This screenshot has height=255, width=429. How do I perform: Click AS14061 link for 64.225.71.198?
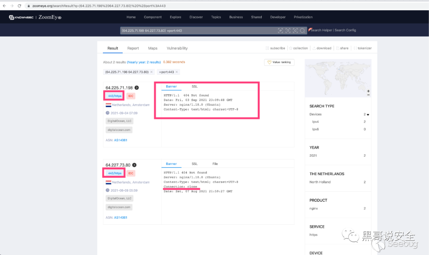tap(121, 140)
